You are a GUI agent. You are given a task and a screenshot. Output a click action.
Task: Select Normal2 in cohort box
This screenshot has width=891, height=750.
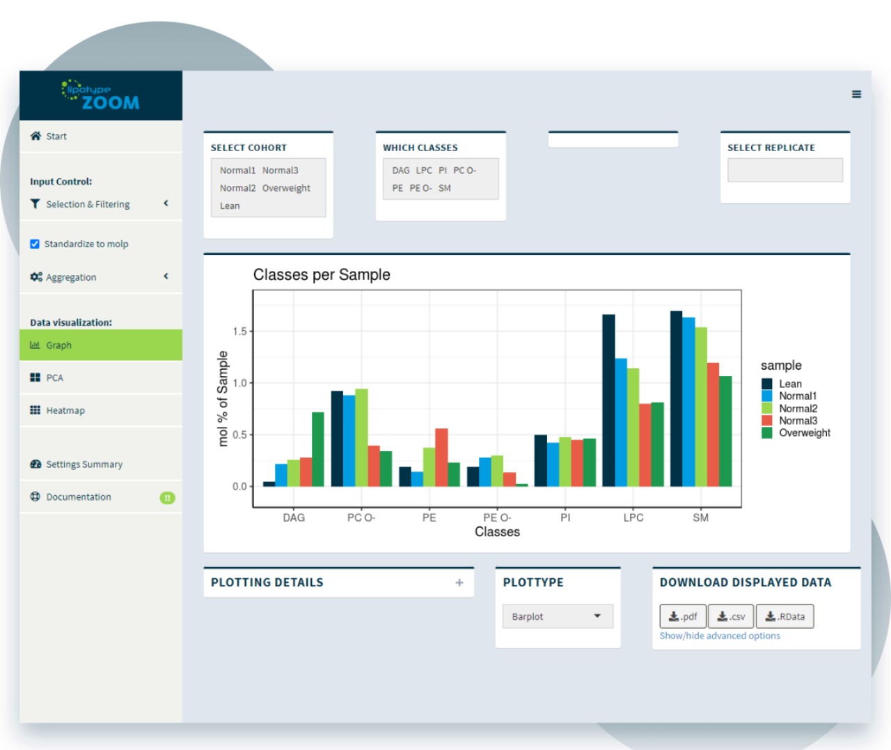coord(237,188)
